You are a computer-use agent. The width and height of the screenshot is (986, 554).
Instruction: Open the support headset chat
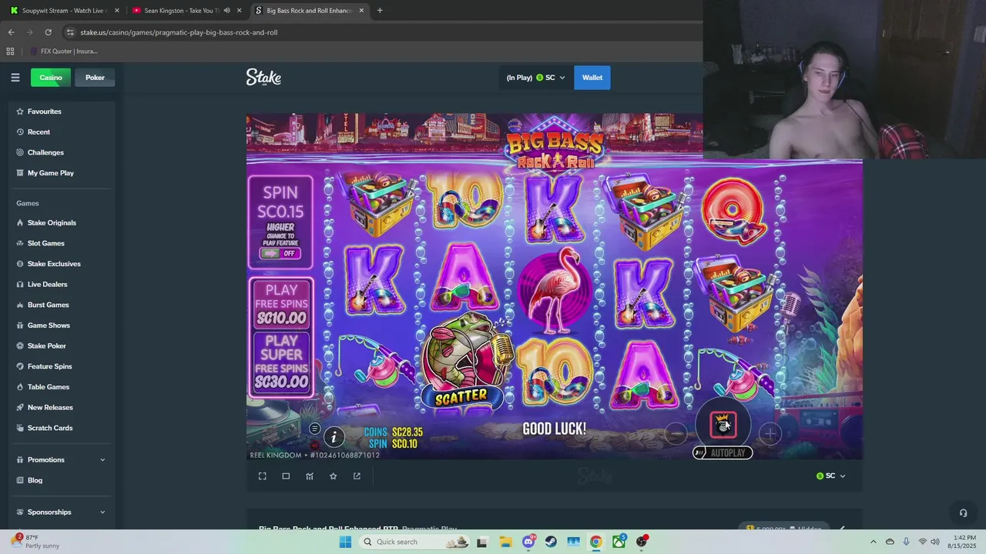pyautogui.click(x=963, y=512)
